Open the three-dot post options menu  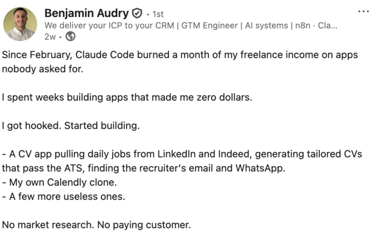[x=364, y=11]
